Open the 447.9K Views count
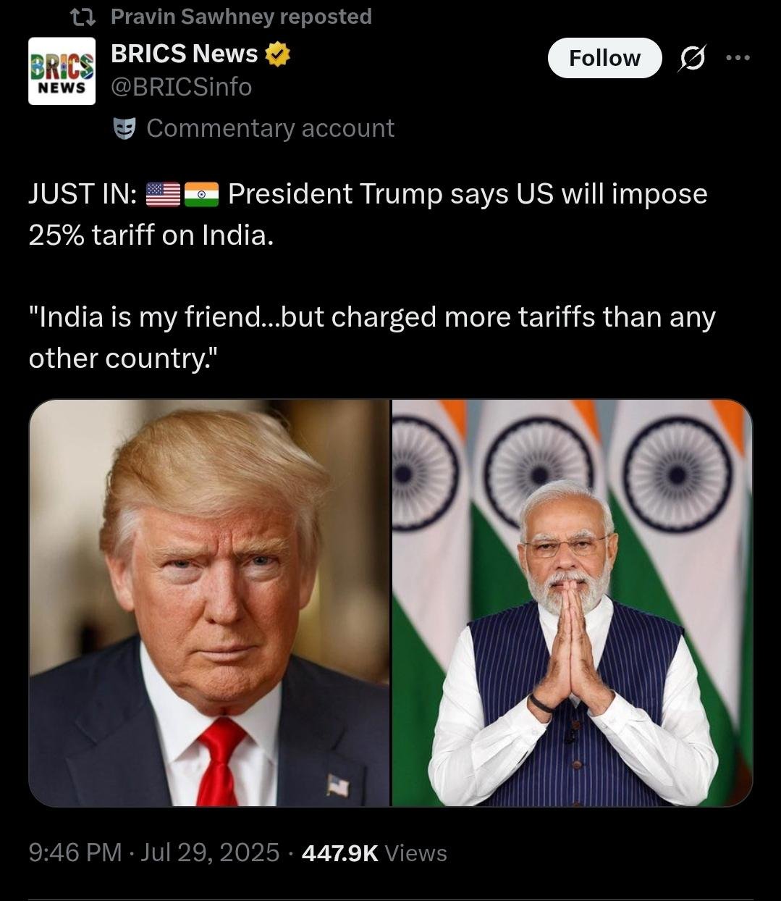The height and width of the screenshot is (901, 781). tap(374, 852)
